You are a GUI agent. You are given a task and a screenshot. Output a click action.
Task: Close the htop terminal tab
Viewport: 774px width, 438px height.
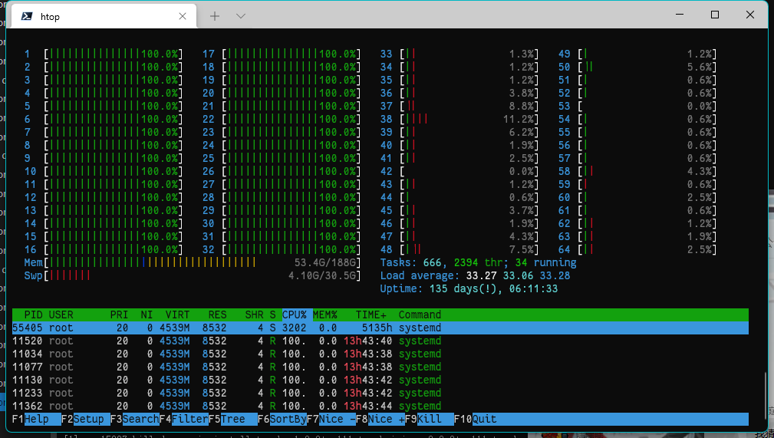pos(182,16)
